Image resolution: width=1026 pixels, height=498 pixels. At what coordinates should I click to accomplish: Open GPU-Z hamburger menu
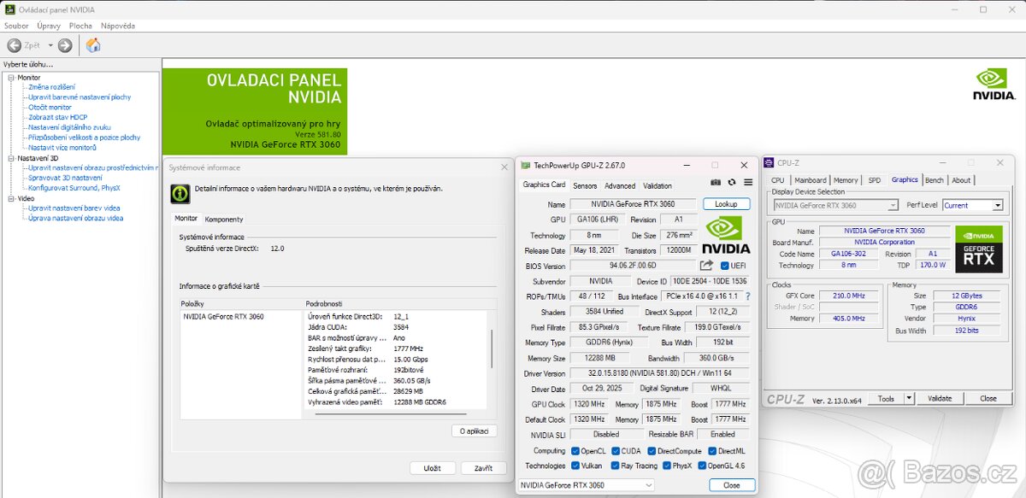(x=748, y=182)
